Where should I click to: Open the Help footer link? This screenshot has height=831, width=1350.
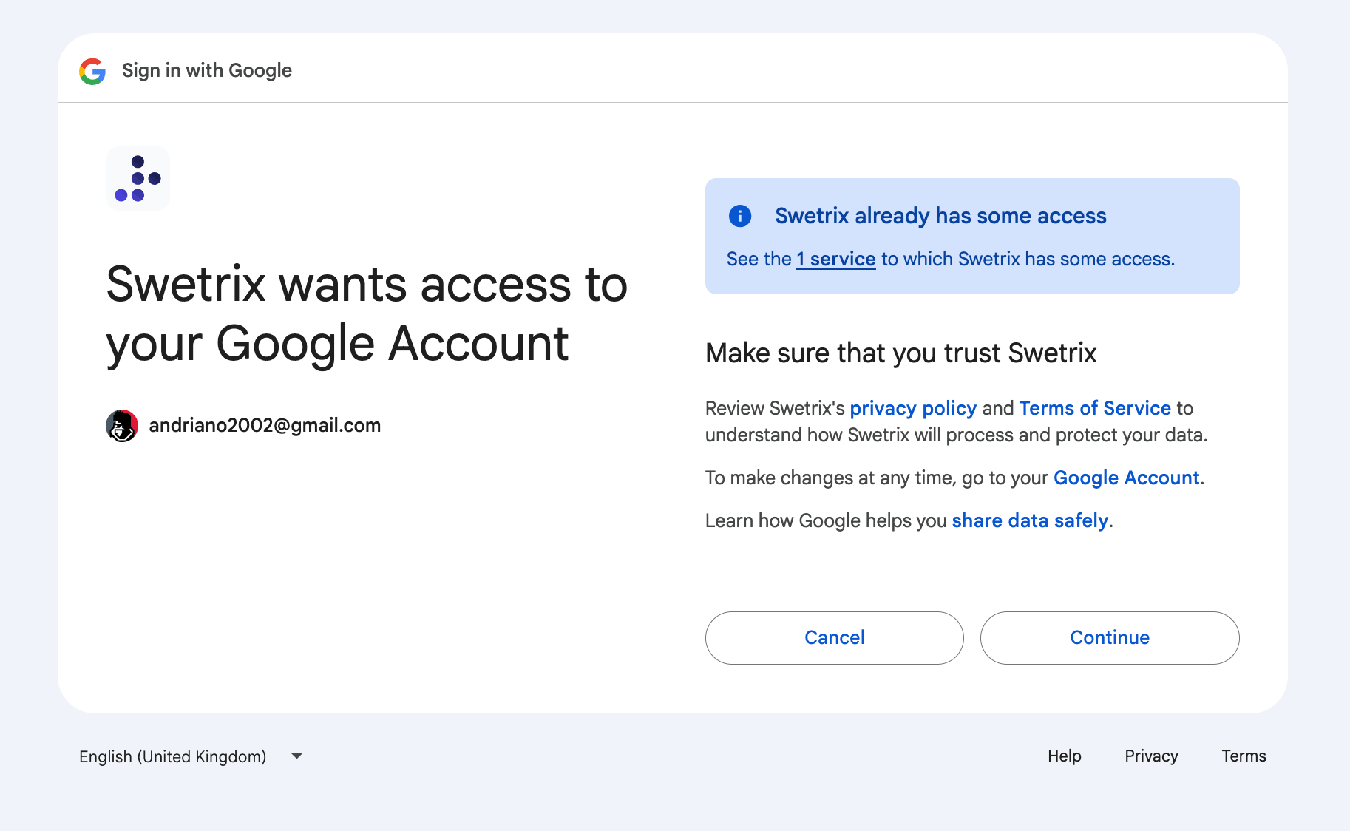pos(1064,756)
